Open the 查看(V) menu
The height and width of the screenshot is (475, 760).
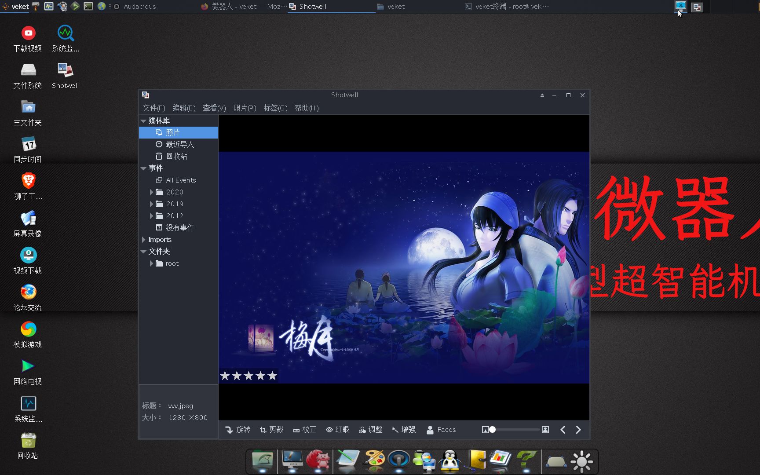214,108
